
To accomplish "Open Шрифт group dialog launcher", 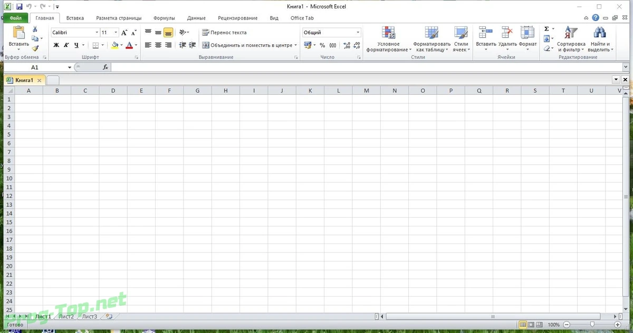I will [x=137, y=57].
